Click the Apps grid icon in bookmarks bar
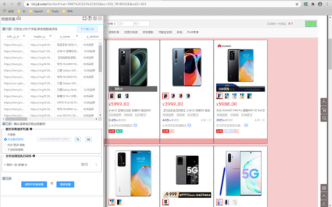 4,10
